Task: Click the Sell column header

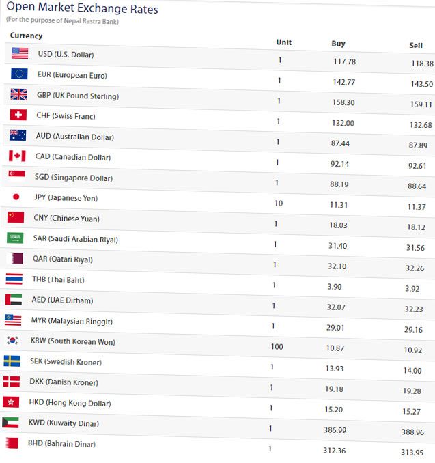Action: (416, 46)
